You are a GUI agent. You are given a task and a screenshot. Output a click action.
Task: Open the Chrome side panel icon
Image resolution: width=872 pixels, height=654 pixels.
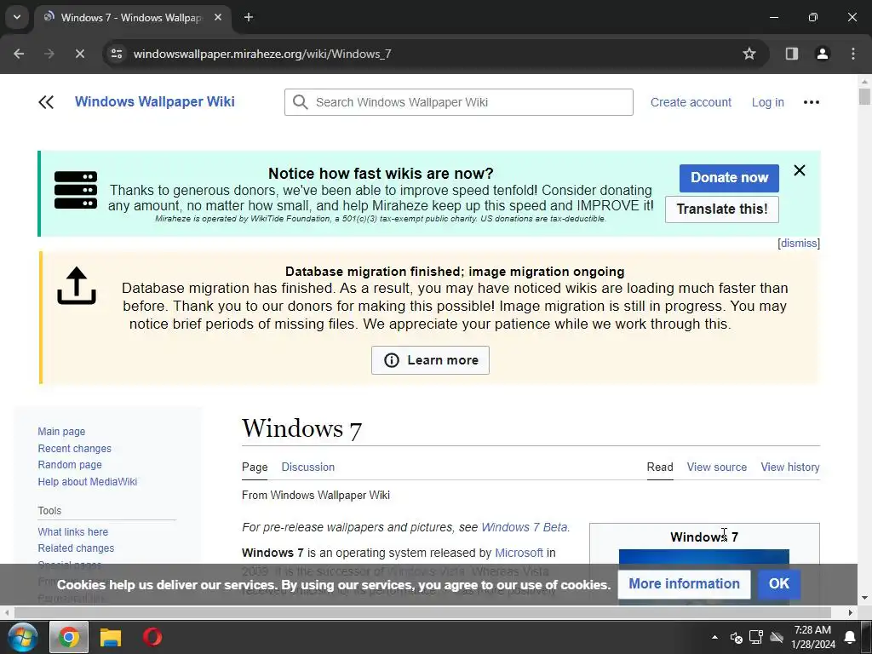click(792, 54)
